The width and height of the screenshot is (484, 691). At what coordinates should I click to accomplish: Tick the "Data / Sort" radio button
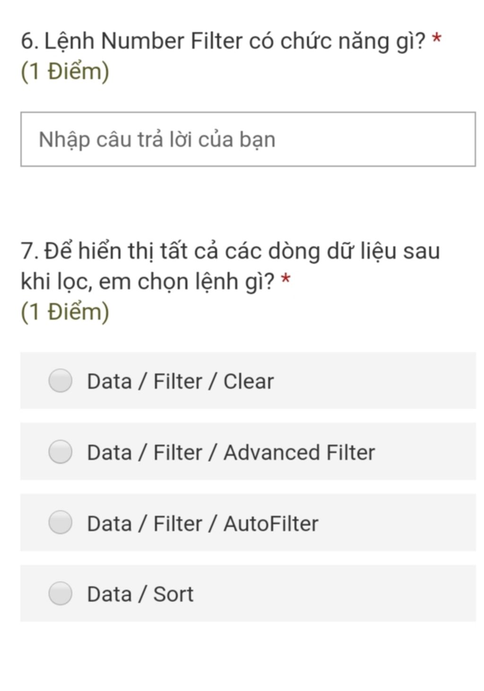60,593
